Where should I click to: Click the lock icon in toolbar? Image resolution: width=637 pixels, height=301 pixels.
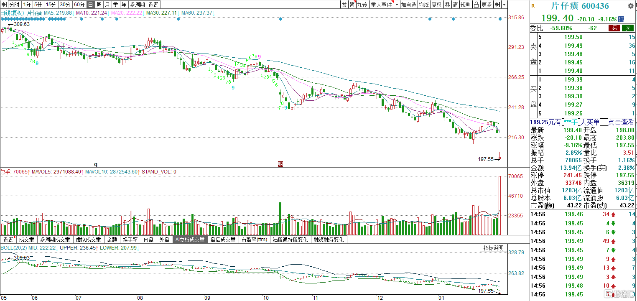click(x=476, y=5)
